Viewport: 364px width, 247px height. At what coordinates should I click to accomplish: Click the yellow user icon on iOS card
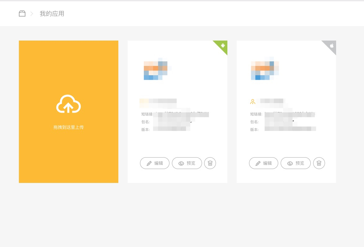pyautogui.click(x=253, y=101)
